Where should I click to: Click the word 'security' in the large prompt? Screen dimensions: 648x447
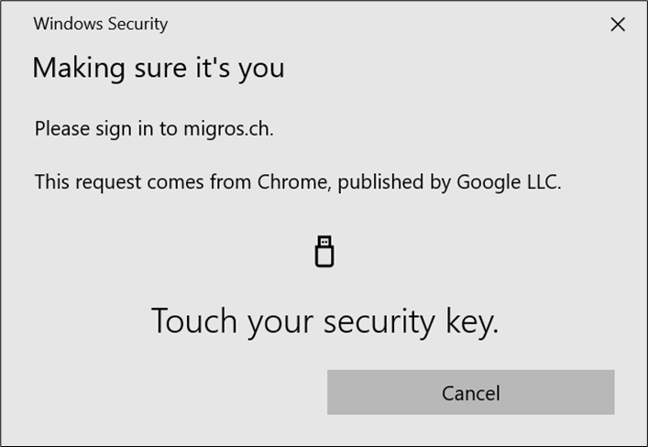tap(379, 322)
